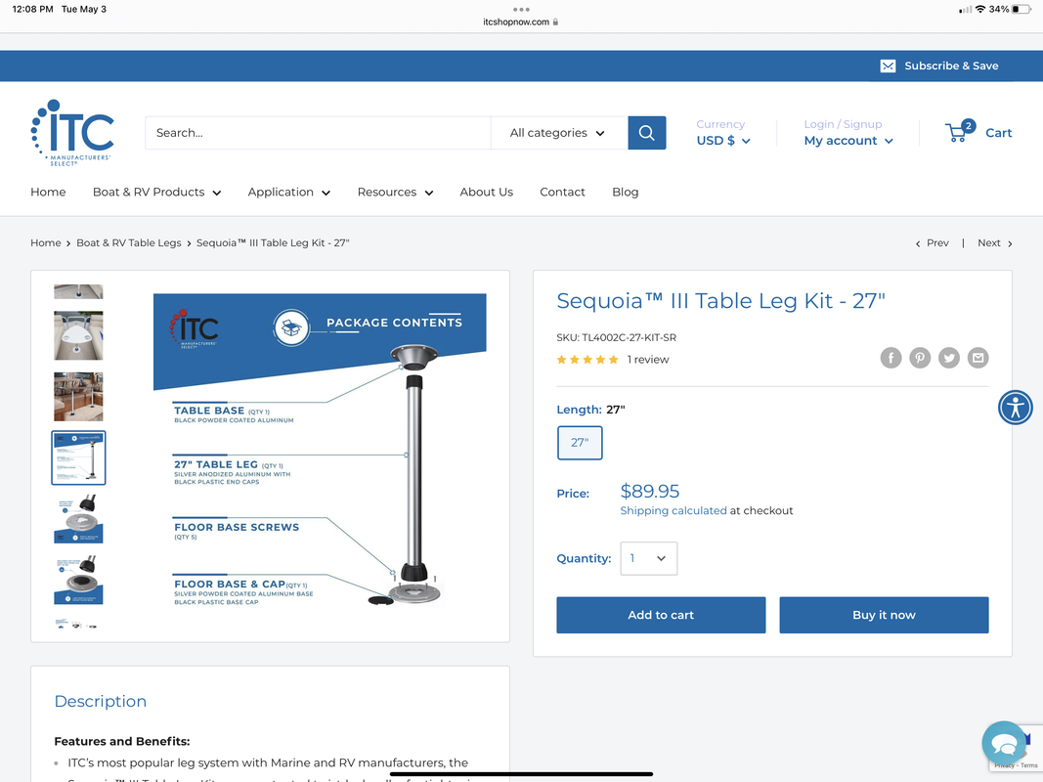Focus the Search input field
1043x782 pixels.
pyautogui.click(x=318, y=133)
